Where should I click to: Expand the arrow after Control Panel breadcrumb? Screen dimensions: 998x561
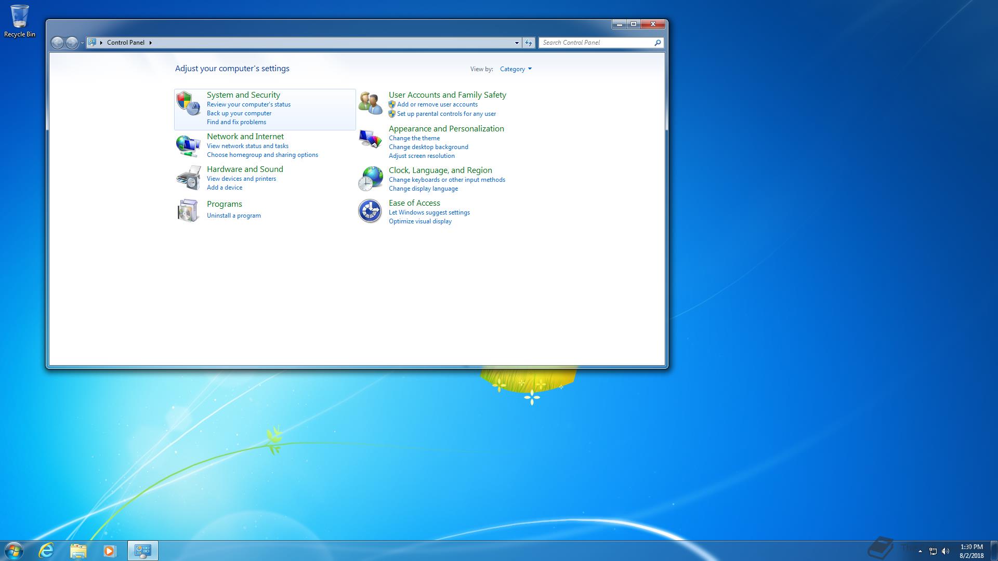pos(151,43)
